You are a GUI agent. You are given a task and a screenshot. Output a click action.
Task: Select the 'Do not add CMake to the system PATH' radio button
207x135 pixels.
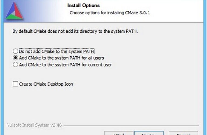click(x=15, y=51)
